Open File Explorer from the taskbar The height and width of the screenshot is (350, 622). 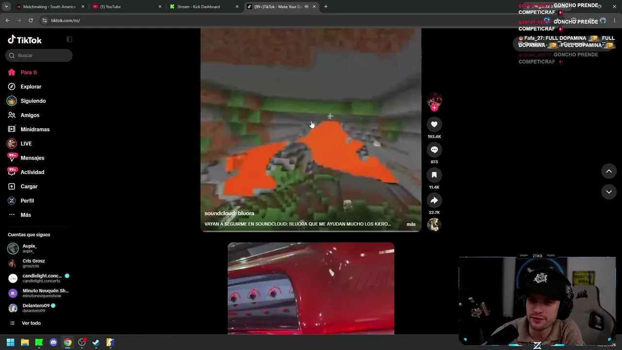pos(25,342)
